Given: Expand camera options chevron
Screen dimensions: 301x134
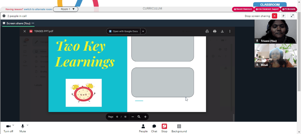Looking at the screenshot, I should click(13, 125).
